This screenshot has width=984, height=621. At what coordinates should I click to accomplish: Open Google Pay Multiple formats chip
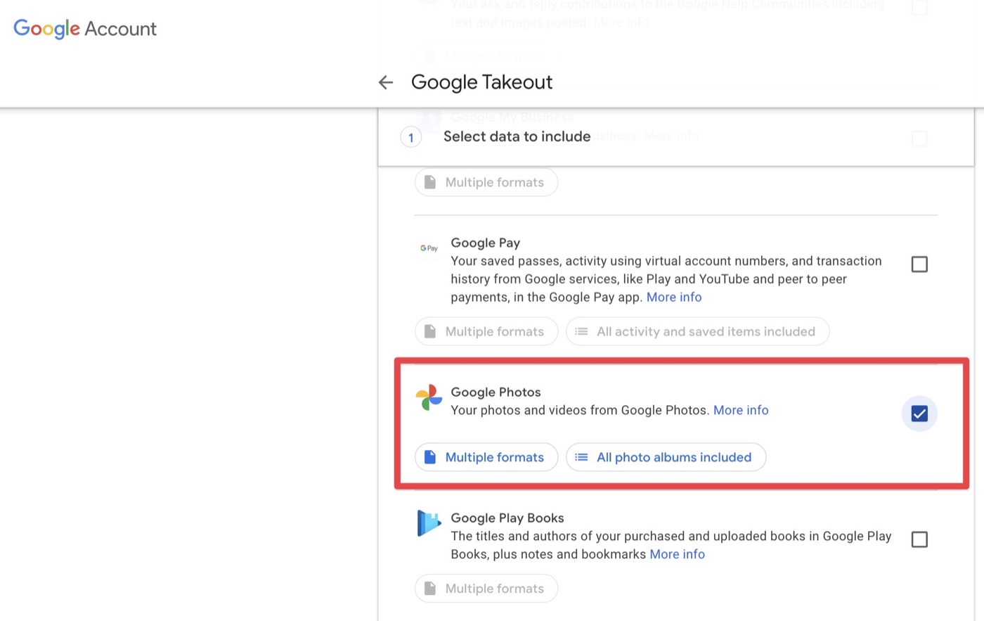pyautogui.click(x=486, y=331)
